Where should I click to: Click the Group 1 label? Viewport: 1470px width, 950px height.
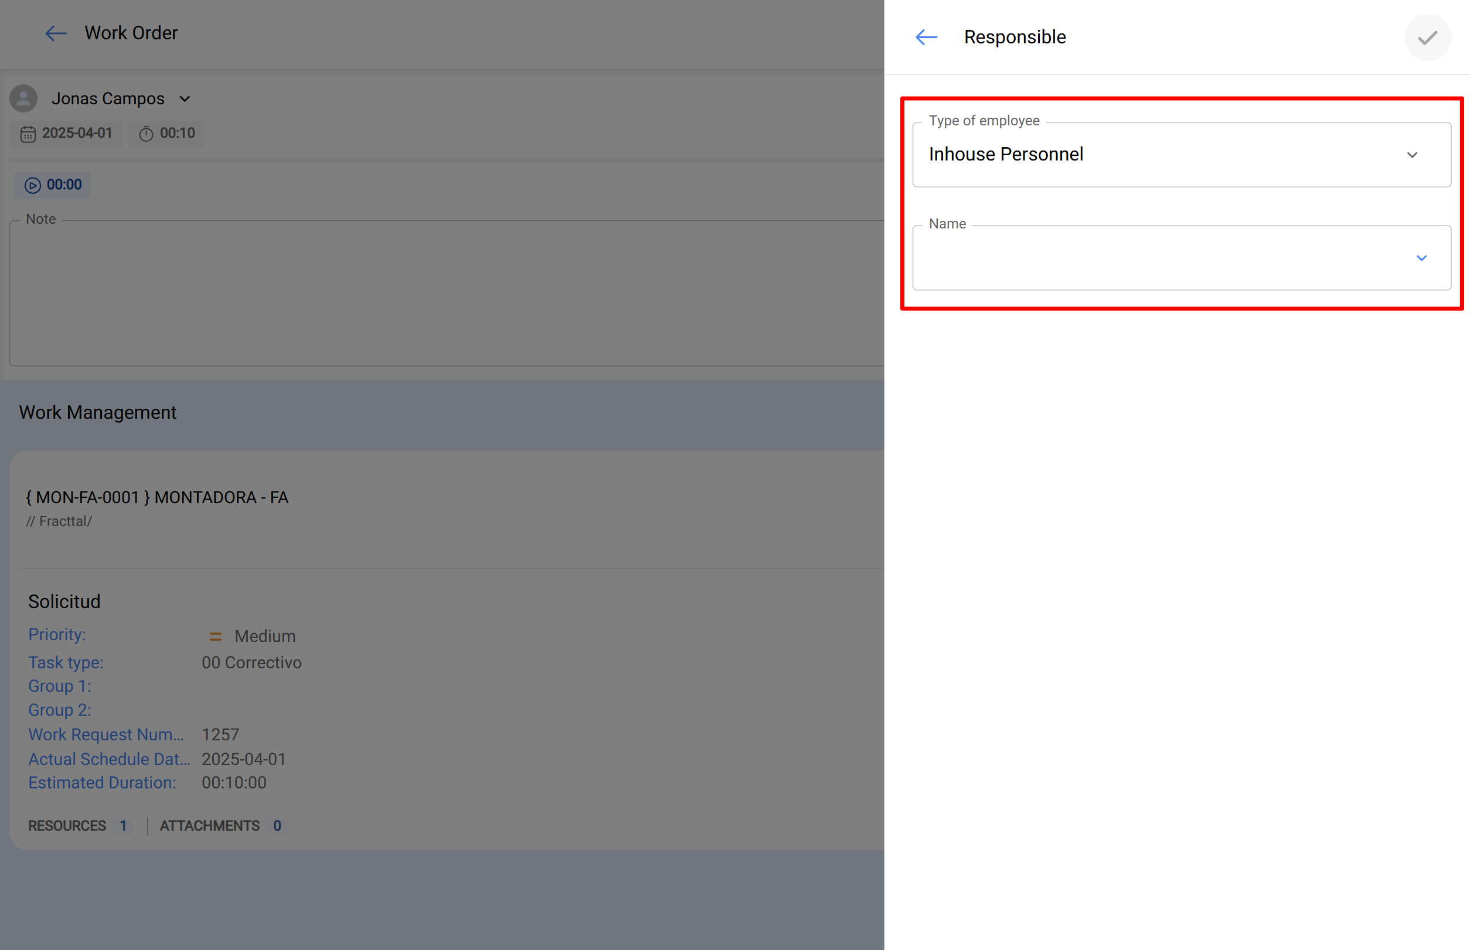point(60,686)
